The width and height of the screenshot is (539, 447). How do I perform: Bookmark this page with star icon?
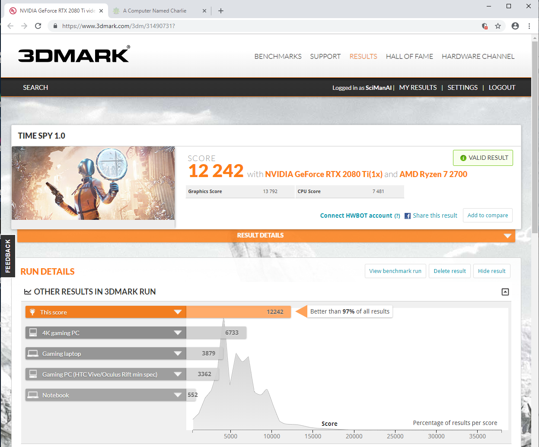click(498, 26)
